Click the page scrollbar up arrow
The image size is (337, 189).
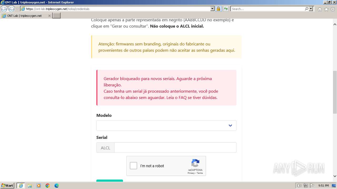pos(335,24)
